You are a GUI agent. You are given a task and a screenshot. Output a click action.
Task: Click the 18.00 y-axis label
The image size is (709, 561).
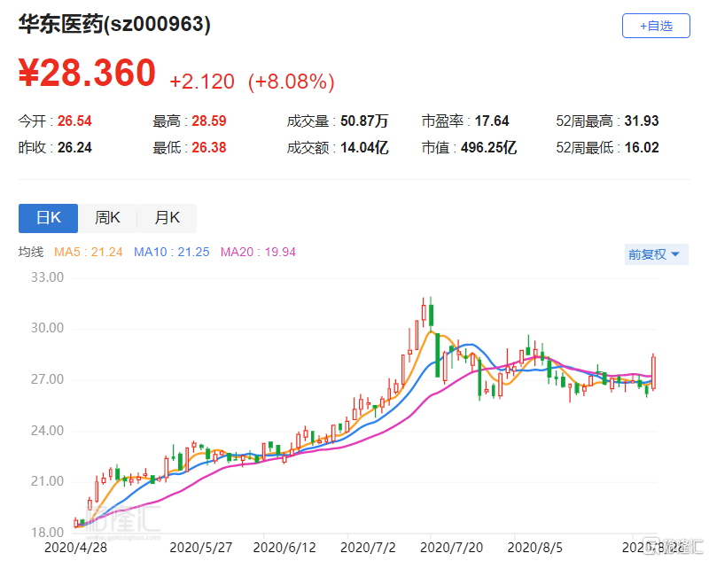[x=47, y=532]
